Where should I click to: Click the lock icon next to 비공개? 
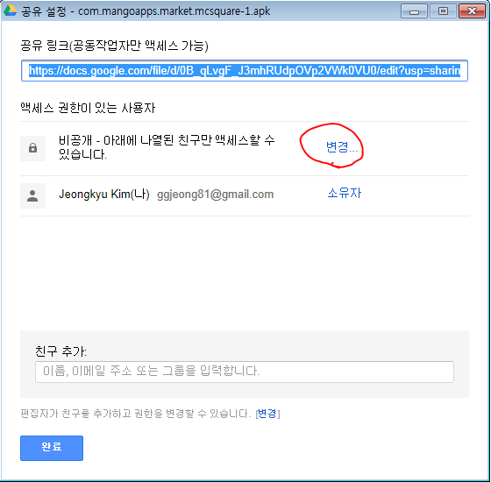point(33,148)
